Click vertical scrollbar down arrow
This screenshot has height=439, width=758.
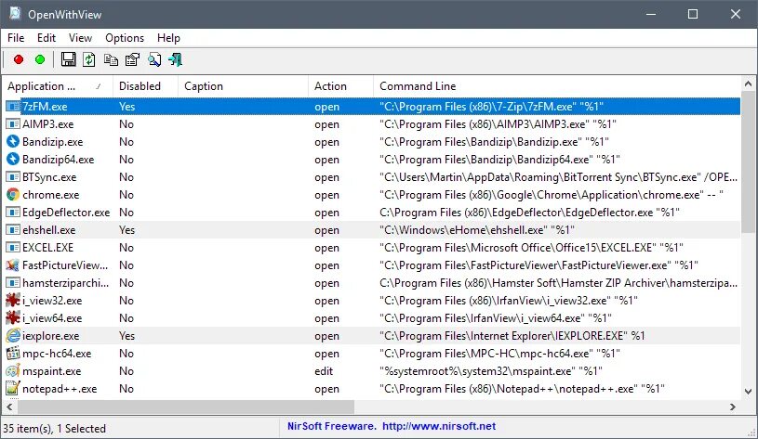pos(749,392)
